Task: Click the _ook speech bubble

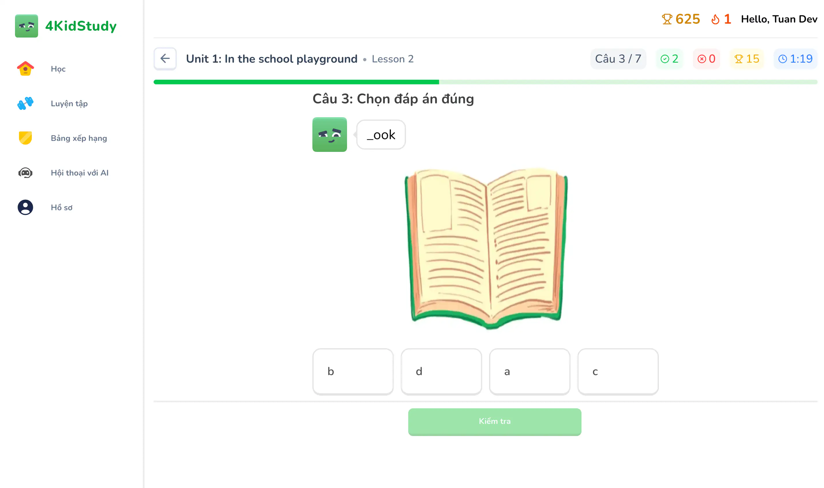Action: tap(381, 135)
